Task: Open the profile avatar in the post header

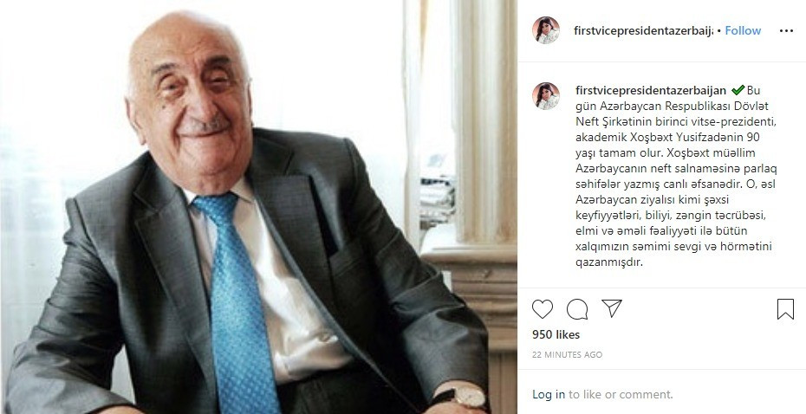Action: (546, 30)
